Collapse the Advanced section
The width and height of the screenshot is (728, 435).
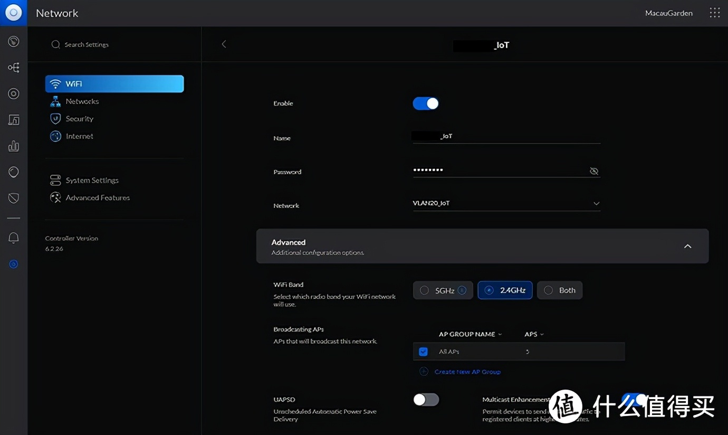[687, 246]
